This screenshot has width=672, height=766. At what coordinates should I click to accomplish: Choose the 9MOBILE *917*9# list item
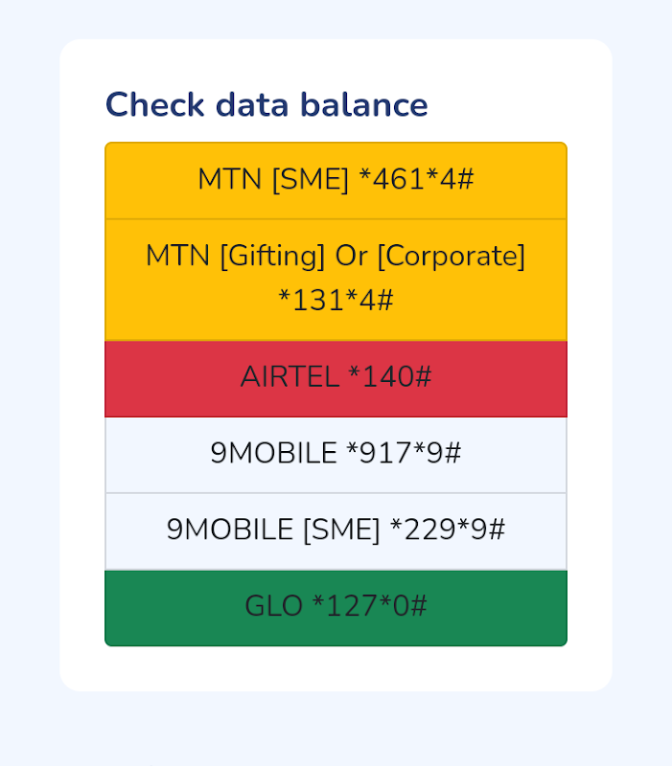336,456
